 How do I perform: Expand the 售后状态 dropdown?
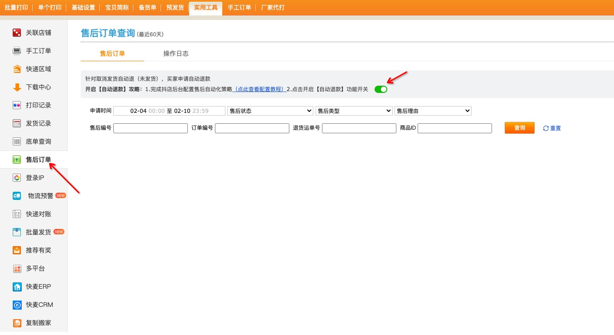click(x=270, y=111)
